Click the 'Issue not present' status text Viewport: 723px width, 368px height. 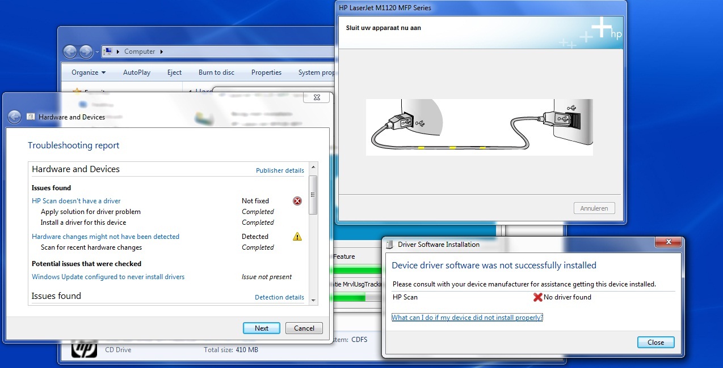click(x=267, y=277)
